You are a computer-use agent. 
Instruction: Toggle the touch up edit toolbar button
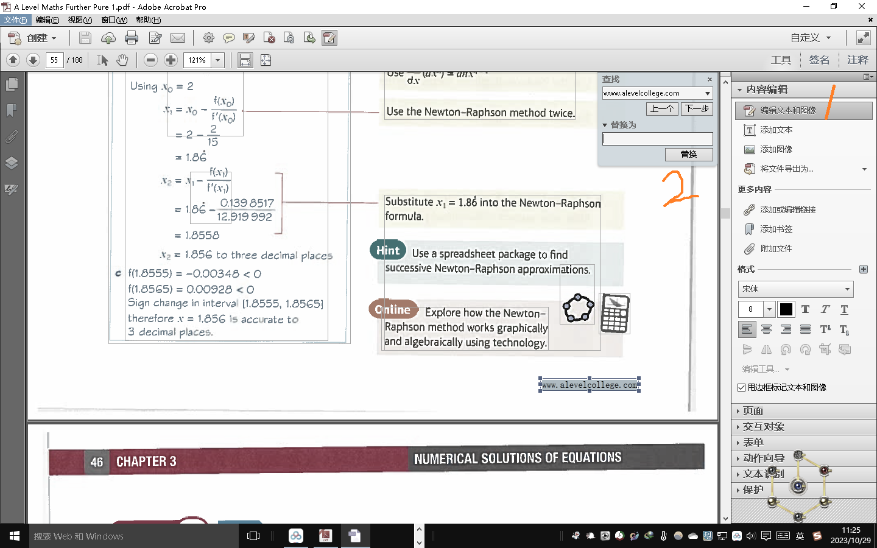pos(329,38)
